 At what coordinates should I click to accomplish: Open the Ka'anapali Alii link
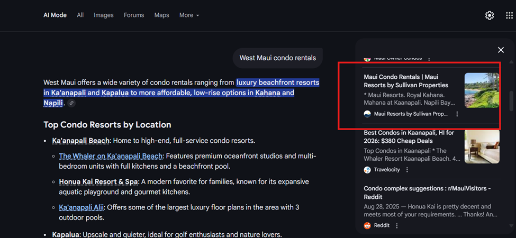[x=82, y=207]
